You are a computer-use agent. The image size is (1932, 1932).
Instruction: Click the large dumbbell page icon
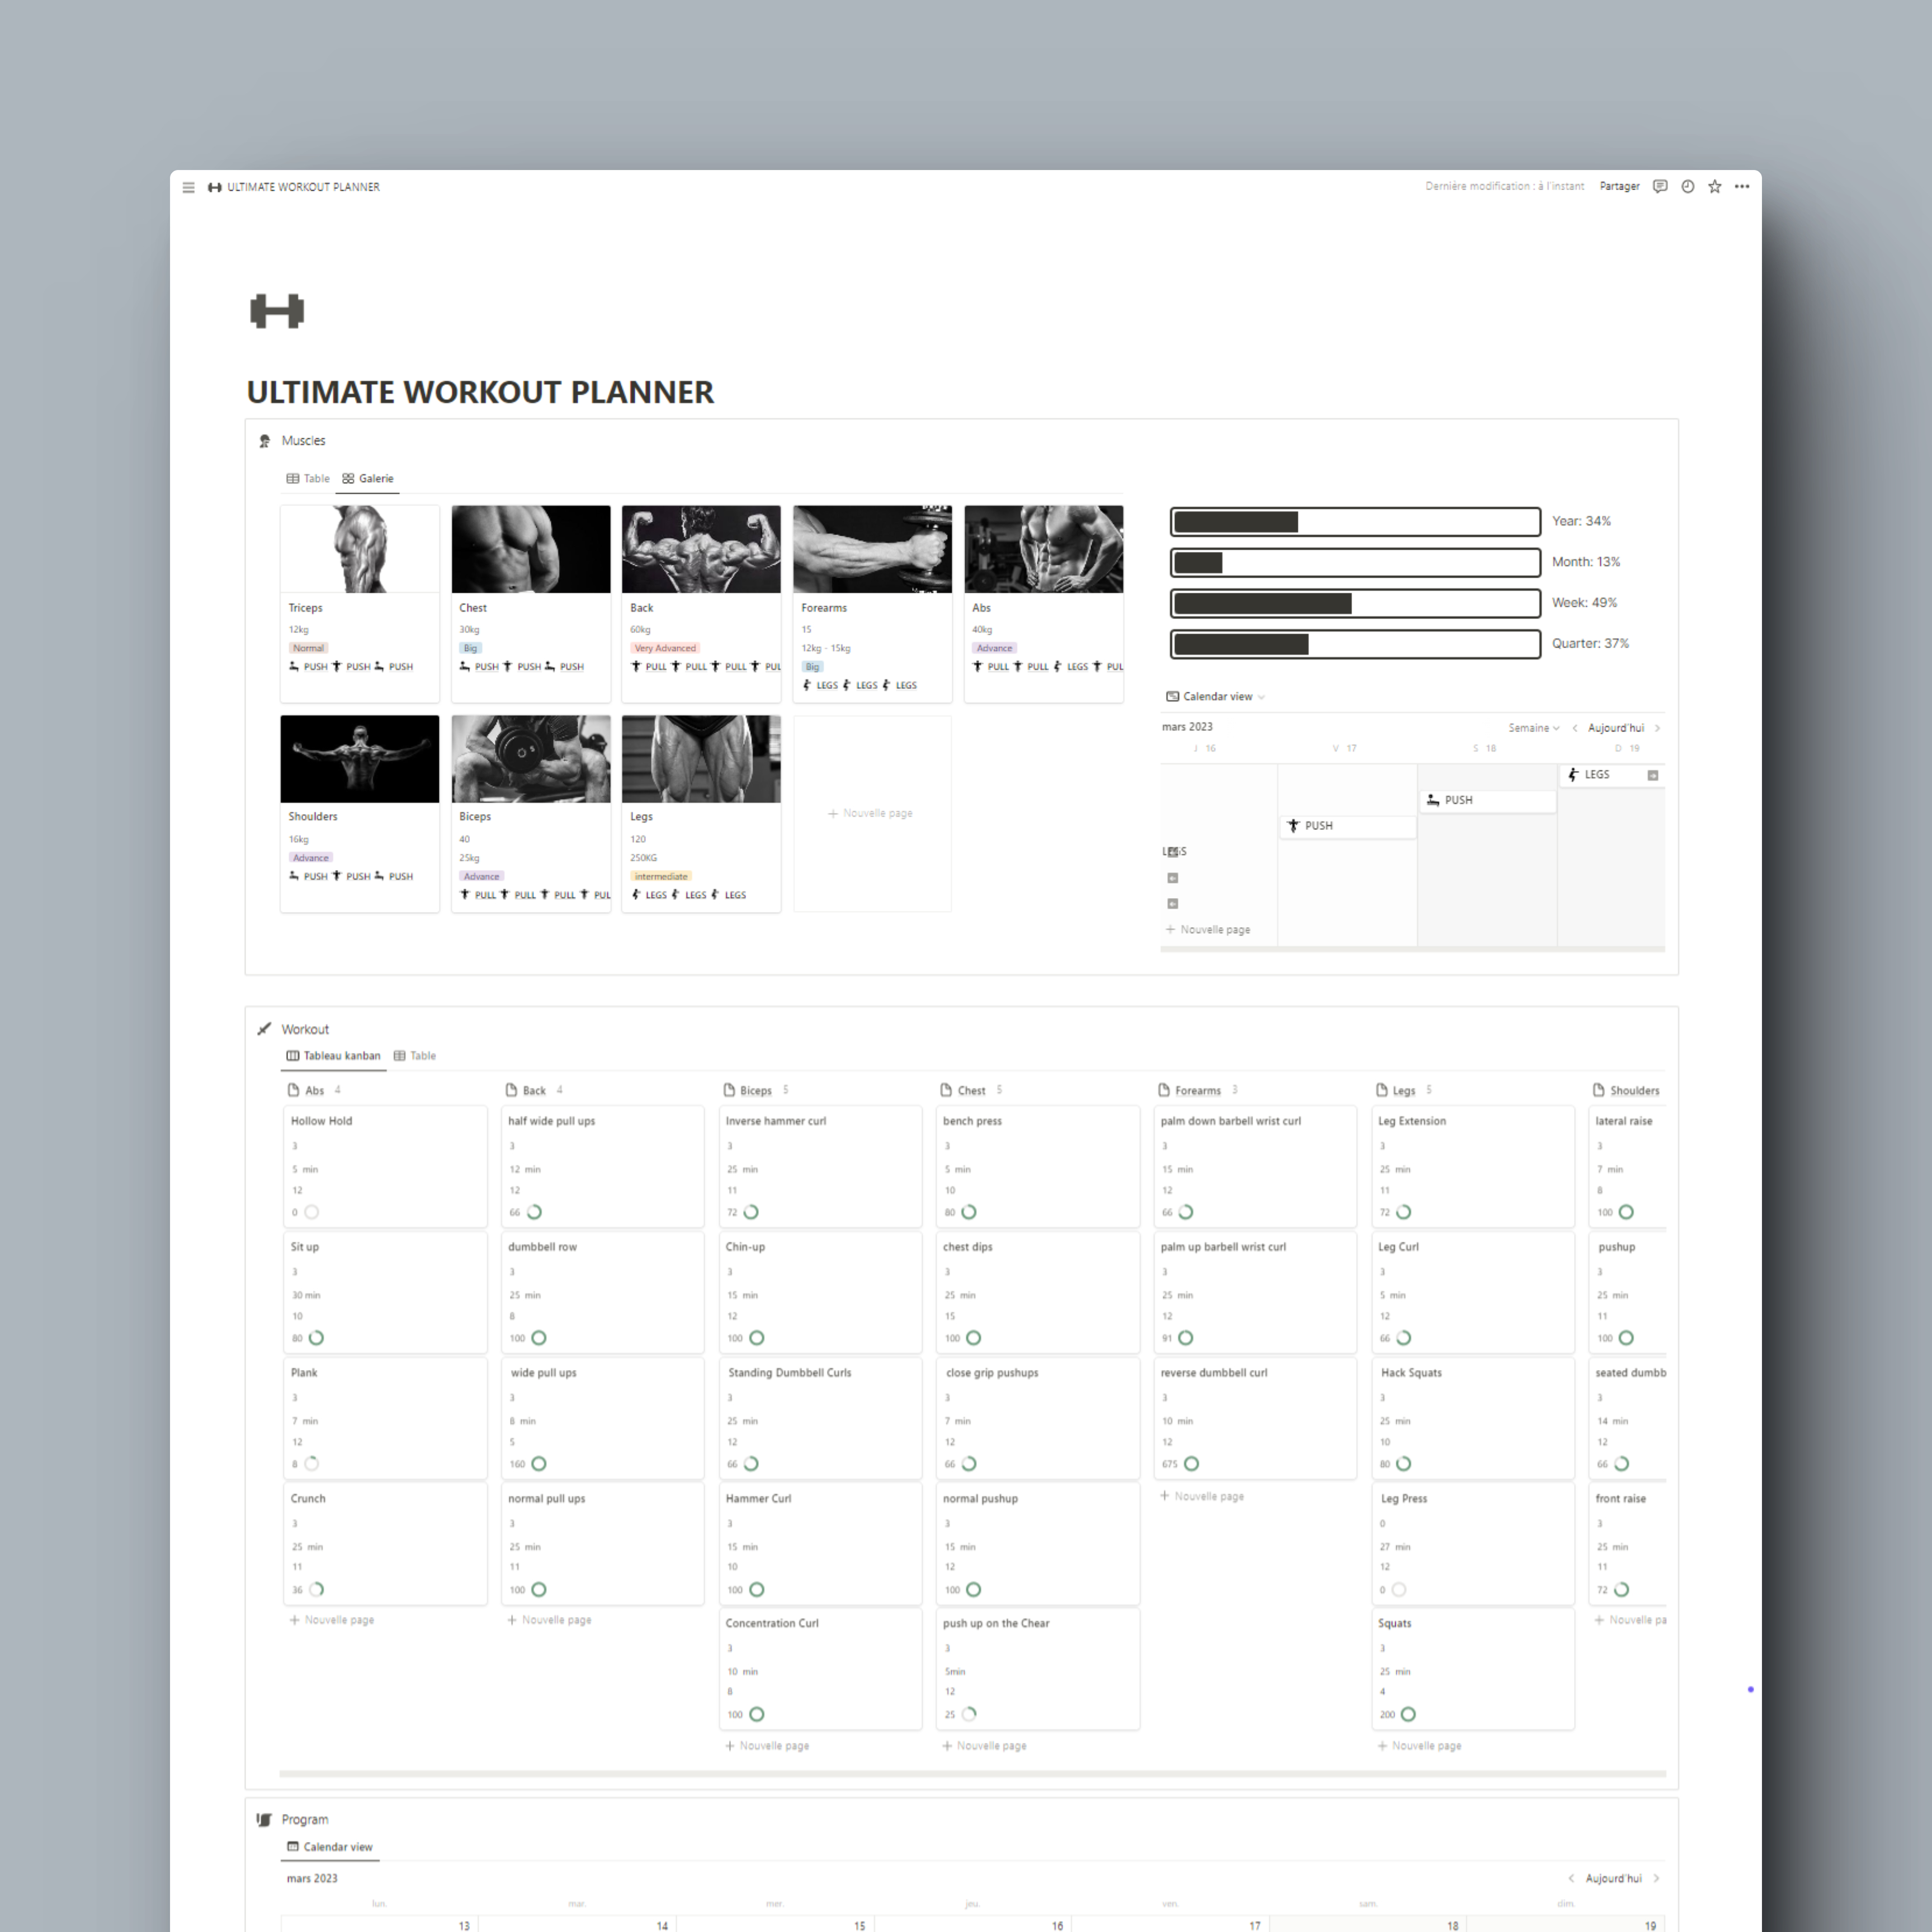[x=277, y=311]
